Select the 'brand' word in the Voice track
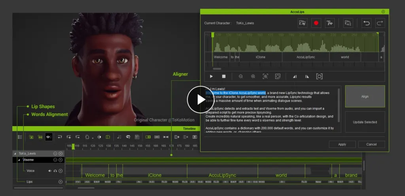405x196 pixels. [351, 175]
